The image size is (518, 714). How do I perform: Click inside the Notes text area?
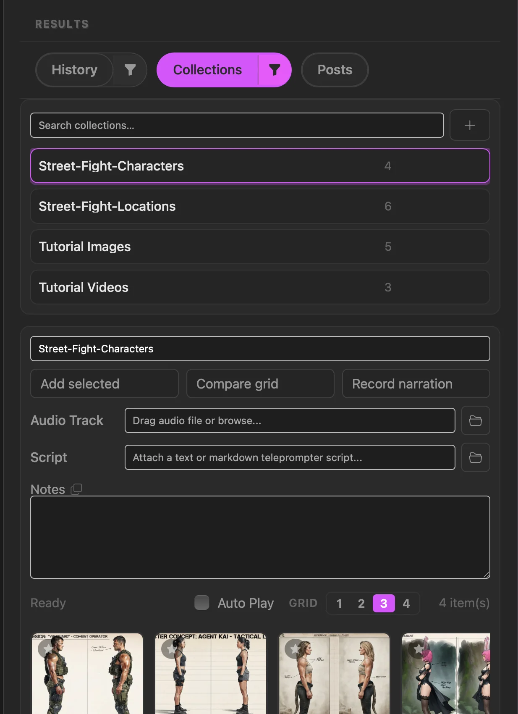pyautogui.click(x=260, y=537)
